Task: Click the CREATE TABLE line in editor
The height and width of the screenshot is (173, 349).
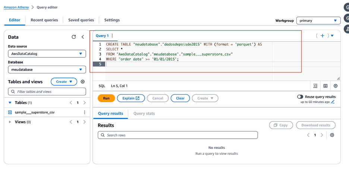Action: (x=184, y=44)
